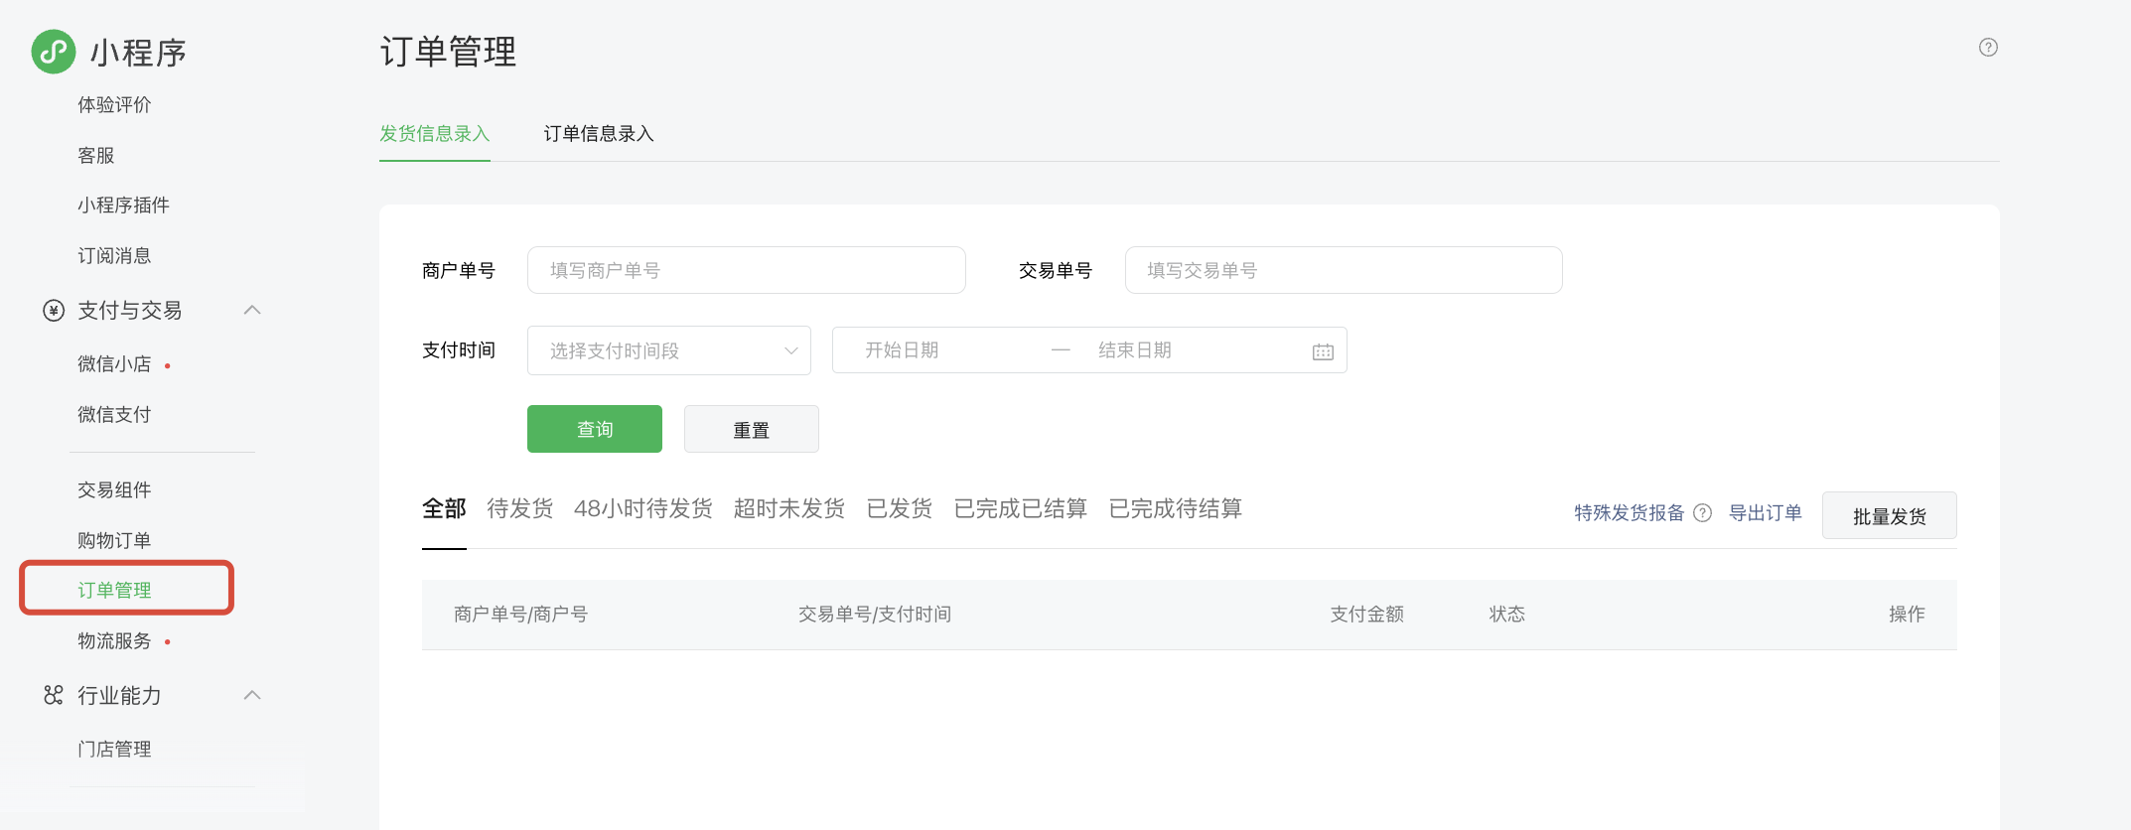Open the help question mark icon

1988,48
